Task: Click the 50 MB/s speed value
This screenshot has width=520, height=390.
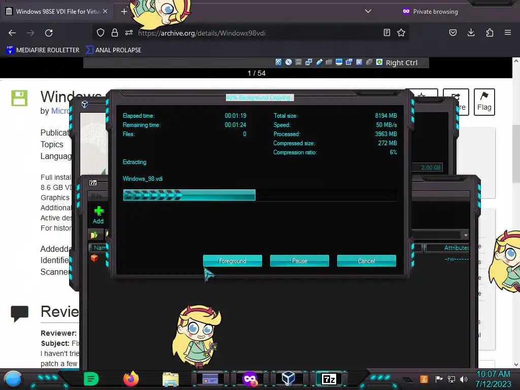Action: (386, 125)
